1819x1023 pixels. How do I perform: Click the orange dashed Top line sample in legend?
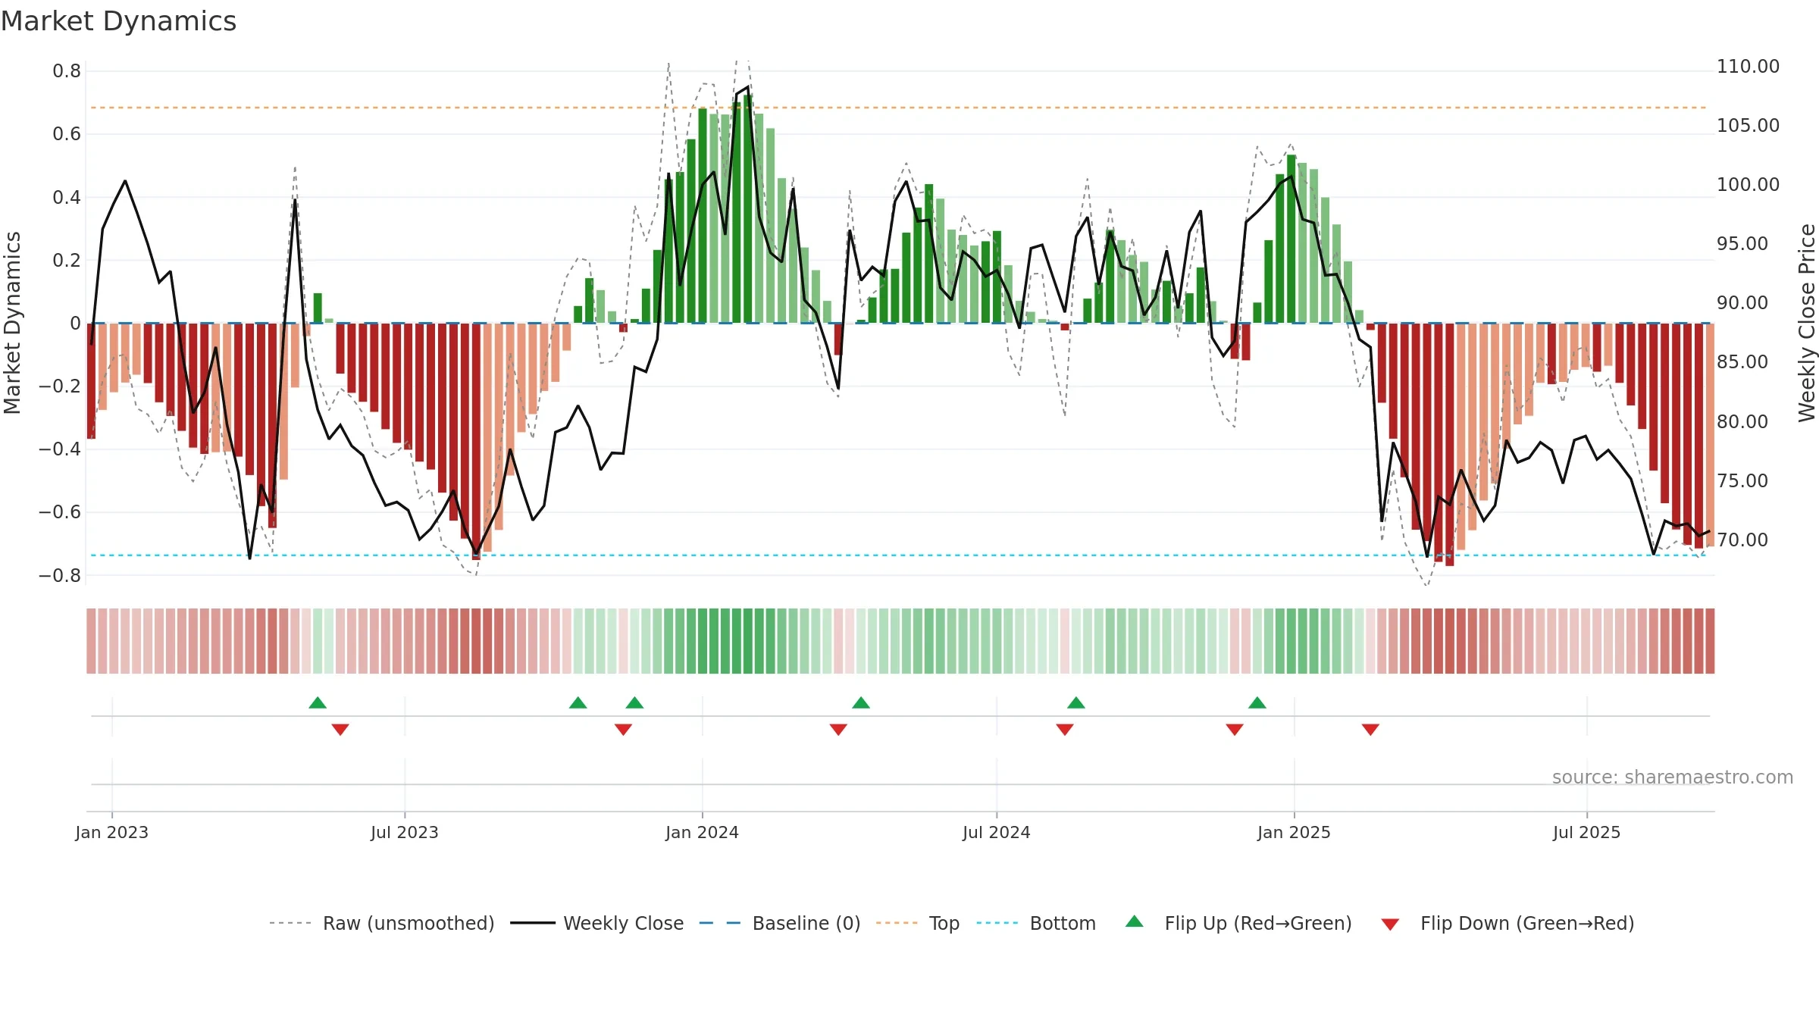(x=897, y=923)
